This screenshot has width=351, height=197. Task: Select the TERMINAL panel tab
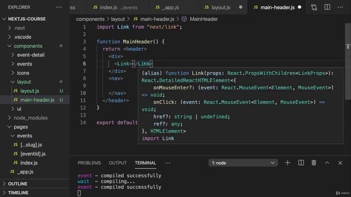(145, 163)
